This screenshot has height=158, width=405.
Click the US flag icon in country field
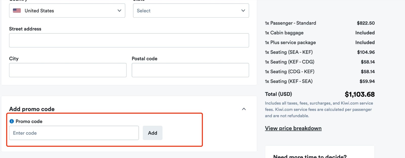click(x=16, y=11)
